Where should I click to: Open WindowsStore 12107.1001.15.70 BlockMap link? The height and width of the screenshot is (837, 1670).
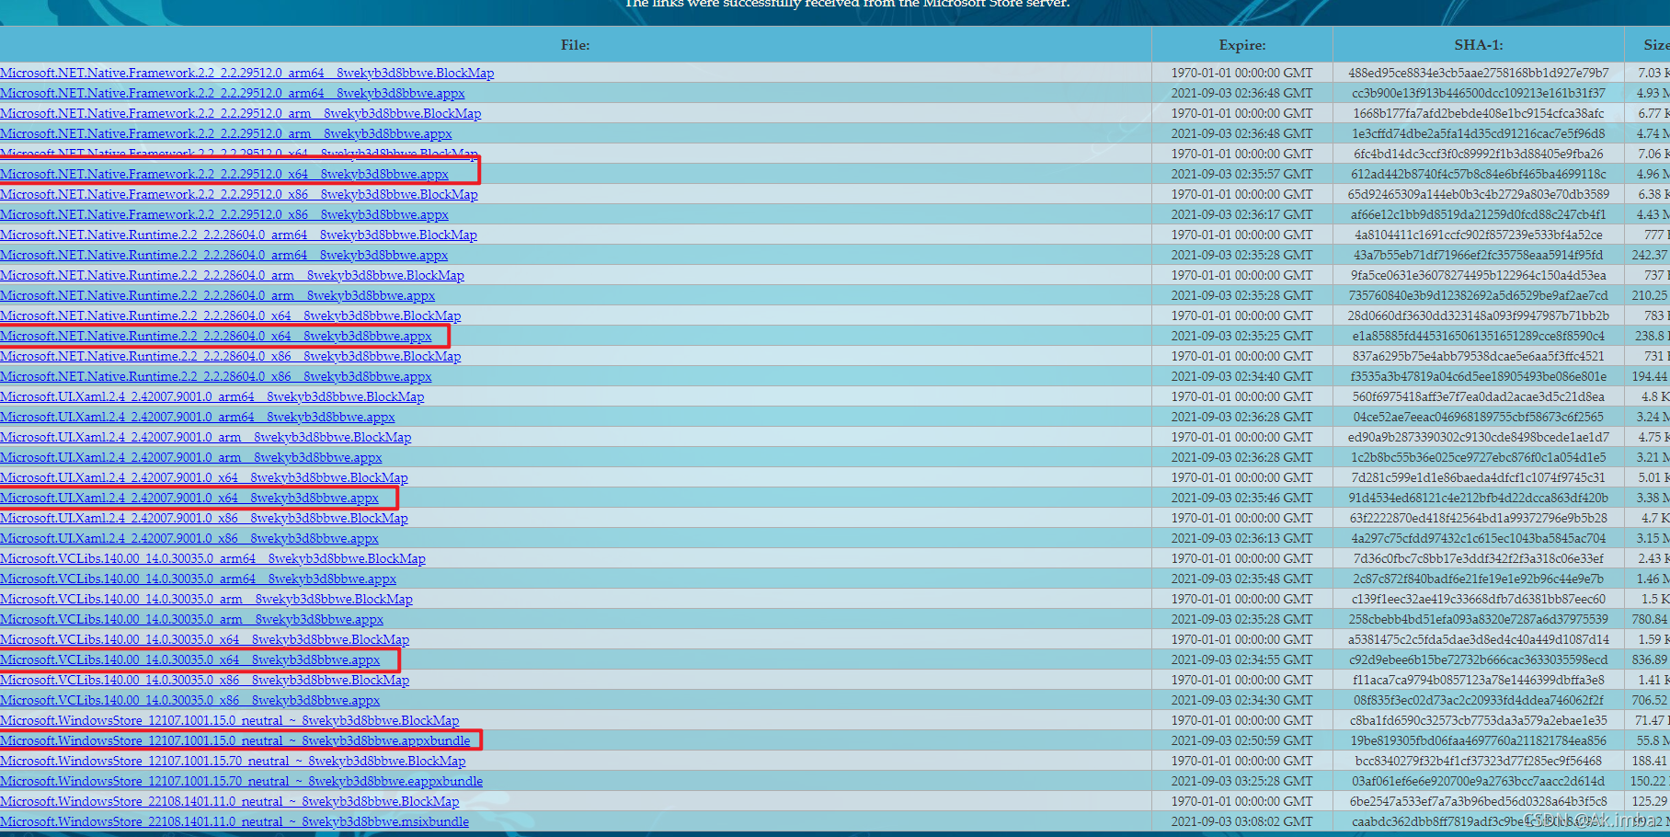(x=233, y=761)
